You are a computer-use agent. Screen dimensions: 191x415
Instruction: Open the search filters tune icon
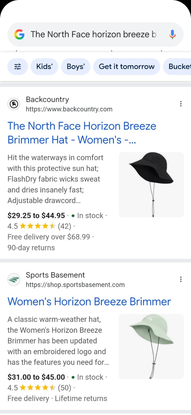(18, 67)
